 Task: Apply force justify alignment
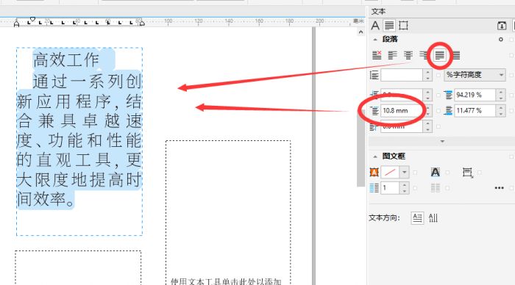click(x=456, y=55)
